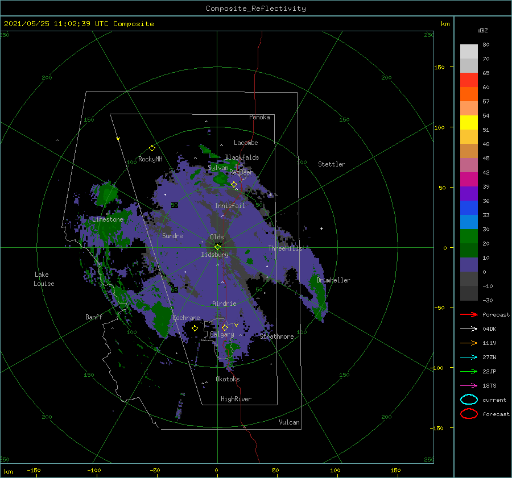The width and height of the screenshot is (512, 478).
Task: Select the orange 111V arrow in the legend
Action: pyautogui.click(x=469, y=343)
